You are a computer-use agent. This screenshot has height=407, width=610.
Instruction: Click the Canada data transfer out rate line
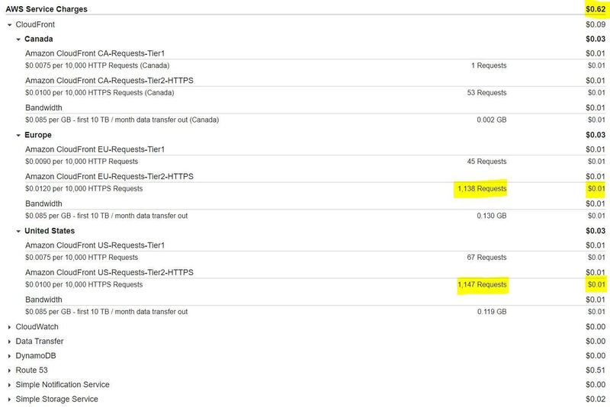pos(122,120)
